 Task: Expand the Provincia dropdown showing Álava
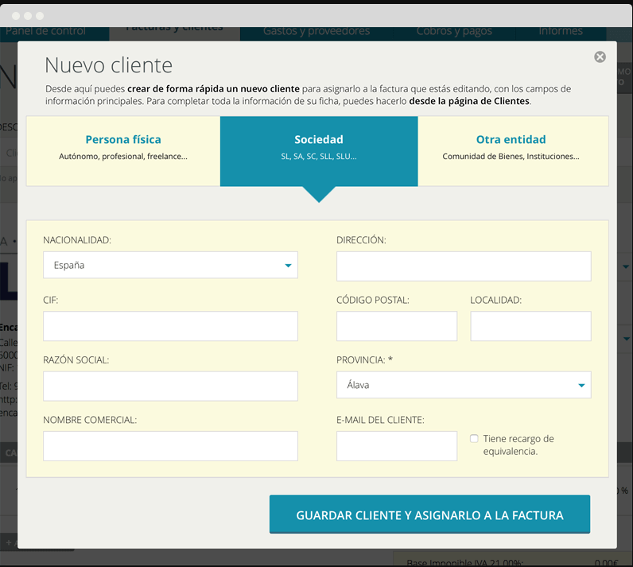click(x=464, y=385)
